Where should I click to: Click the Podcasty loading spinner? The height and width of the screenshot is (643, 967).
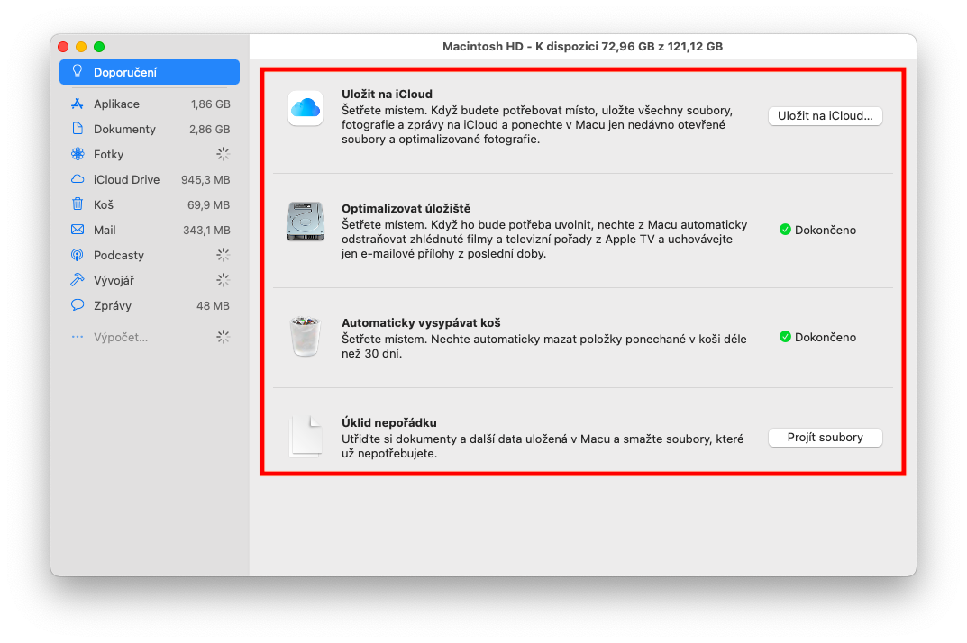[223, 255]
